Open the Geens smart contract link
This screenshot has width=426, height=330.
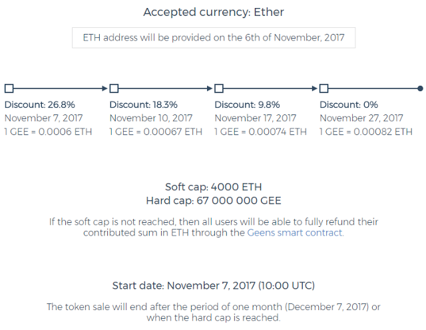pos(296,233)
